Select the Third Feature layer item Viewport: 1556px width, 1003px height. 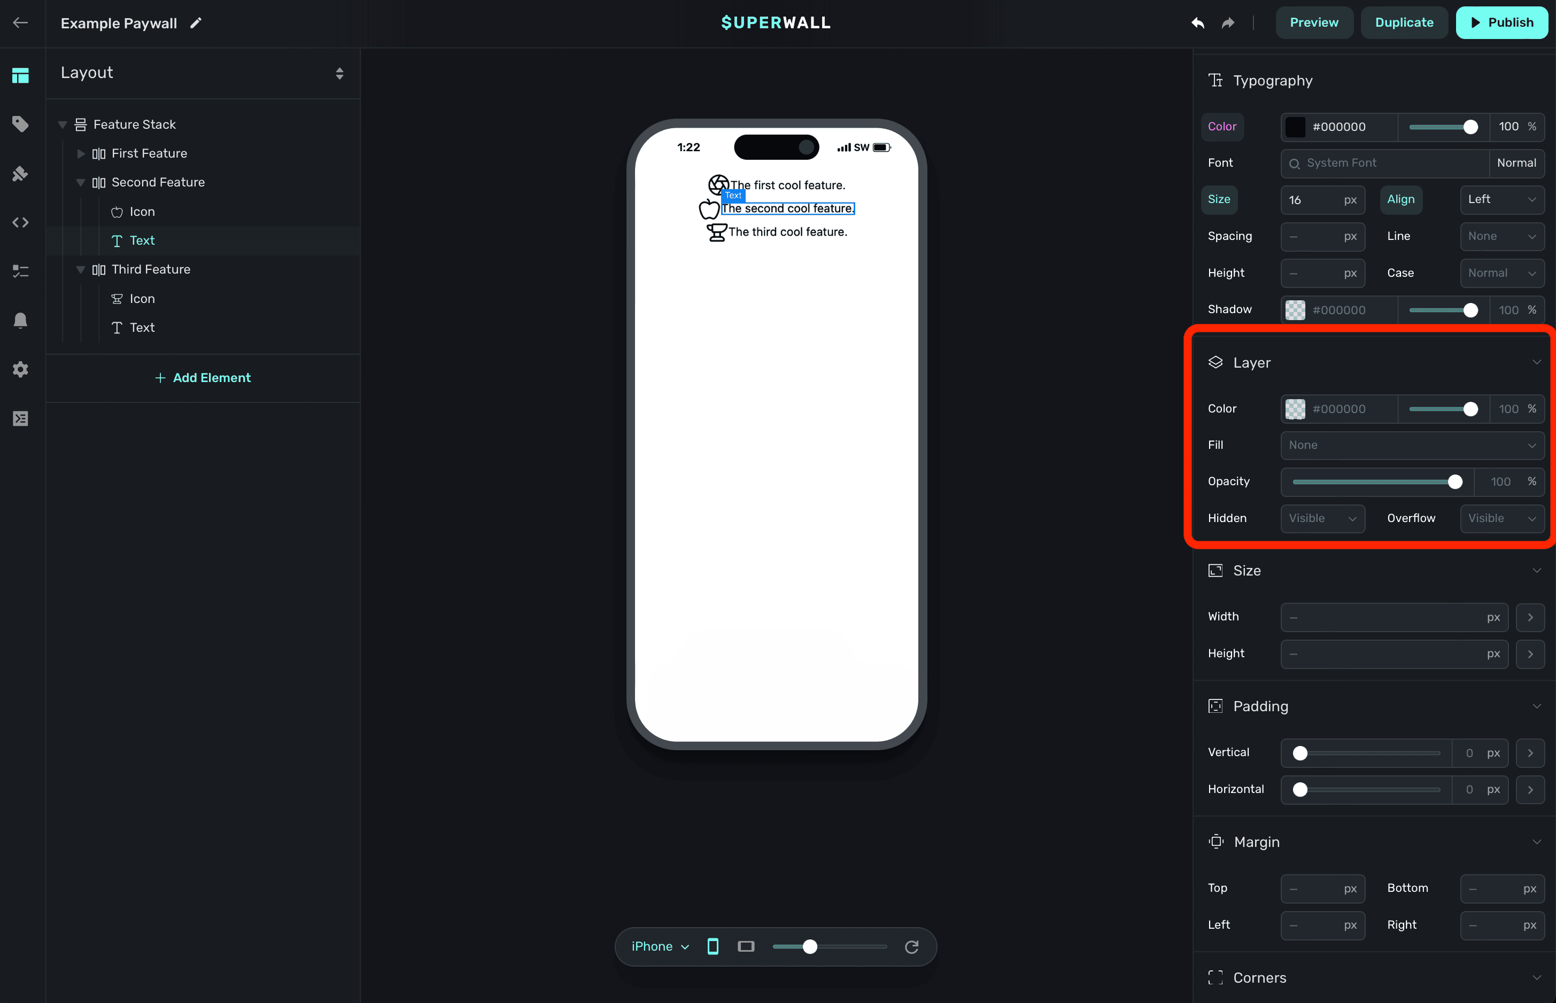150,270
